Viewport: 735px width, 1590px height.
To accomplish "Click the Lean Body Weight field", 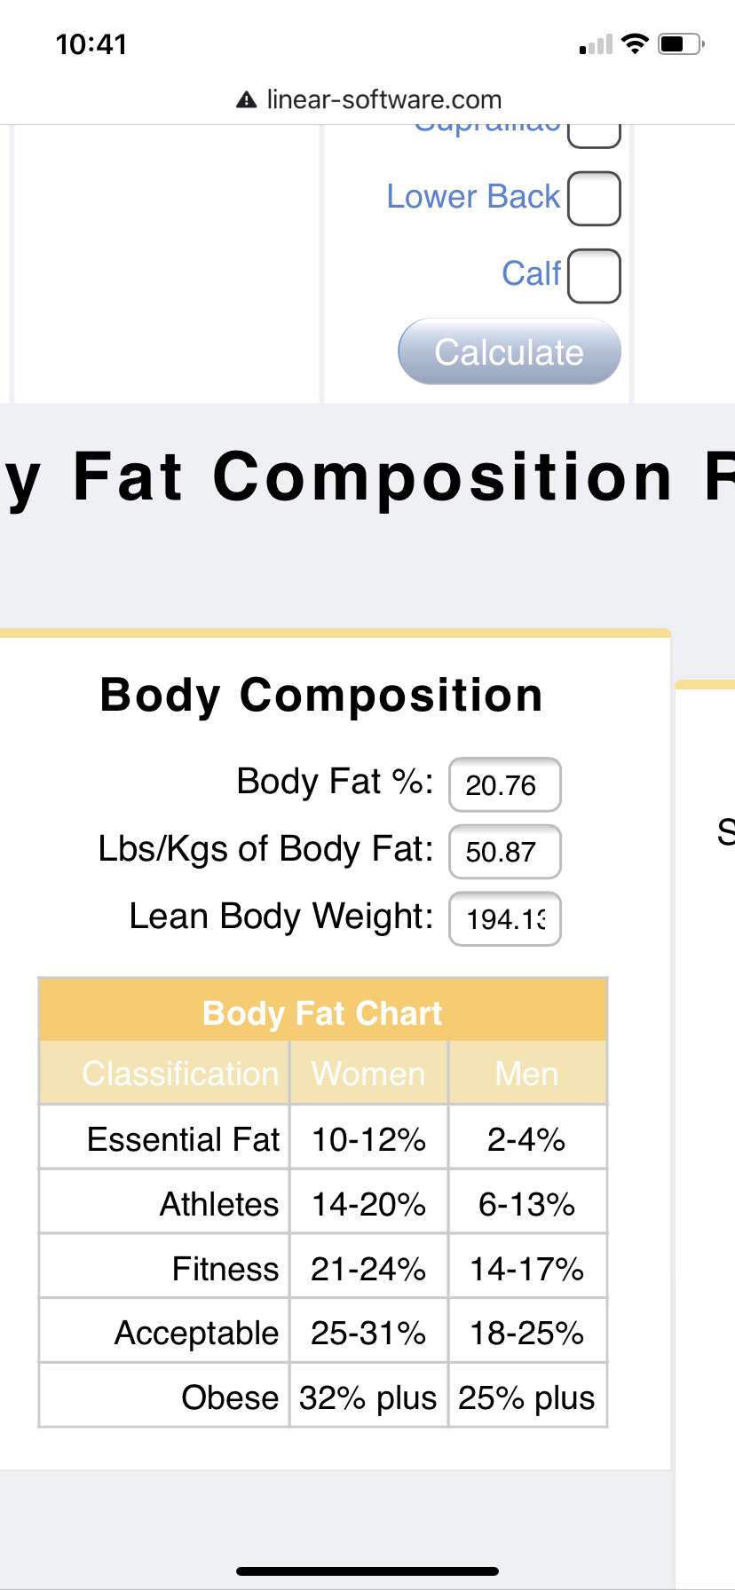I will 504,918.
